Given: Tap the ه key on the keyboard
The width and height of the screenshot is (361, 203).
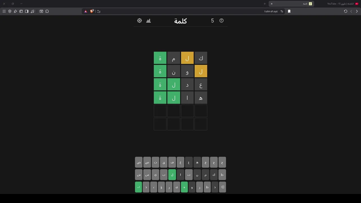Looking at the screenshot, I should click(x=197, y=162).
